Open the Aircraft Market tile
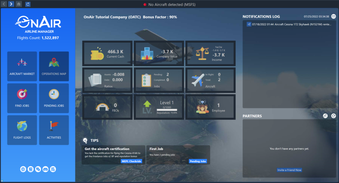This screenshot has height=183, width=339. coord(22,66)
